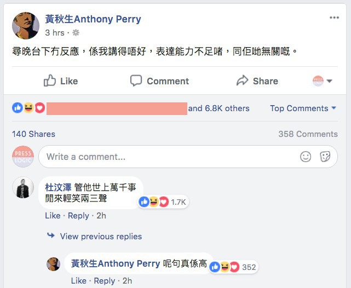Click the Comment speech bubble button
The width and height of the screenshot is (351, 288).
coord(160,81)
